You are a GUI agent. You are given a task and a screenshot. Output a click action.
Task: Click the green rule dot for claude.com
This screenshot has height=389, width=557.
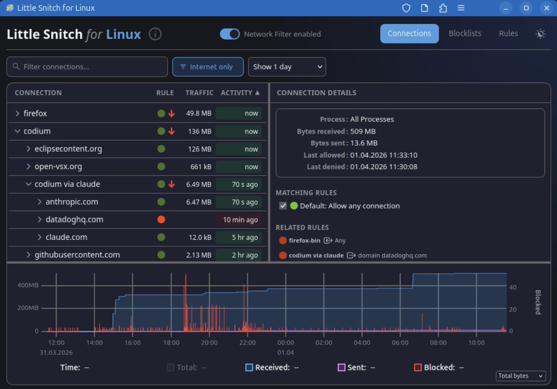tap(161, 237)
